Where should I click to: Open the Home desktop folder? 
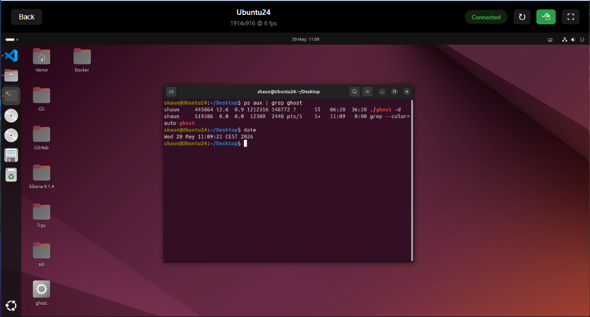pos(41,60)
